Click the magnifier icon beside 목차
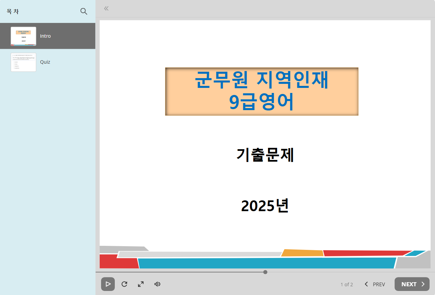 pos(83,11)
